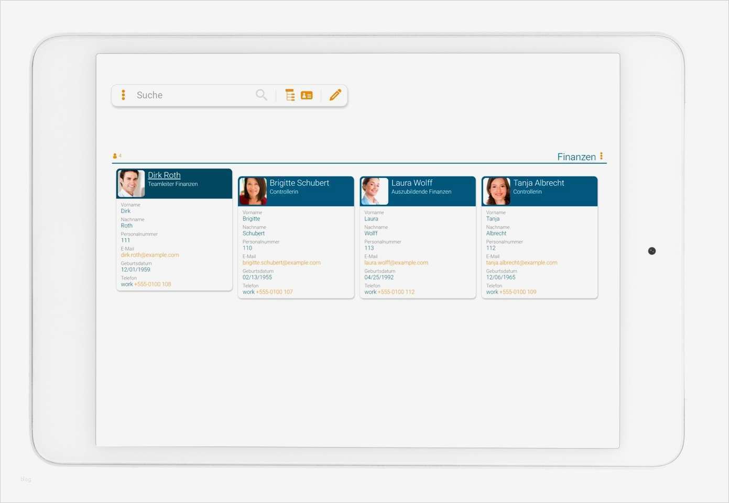The image size is (729, 503).
Task: Call Laura Wolff's work number
Action: coord(397,292)
